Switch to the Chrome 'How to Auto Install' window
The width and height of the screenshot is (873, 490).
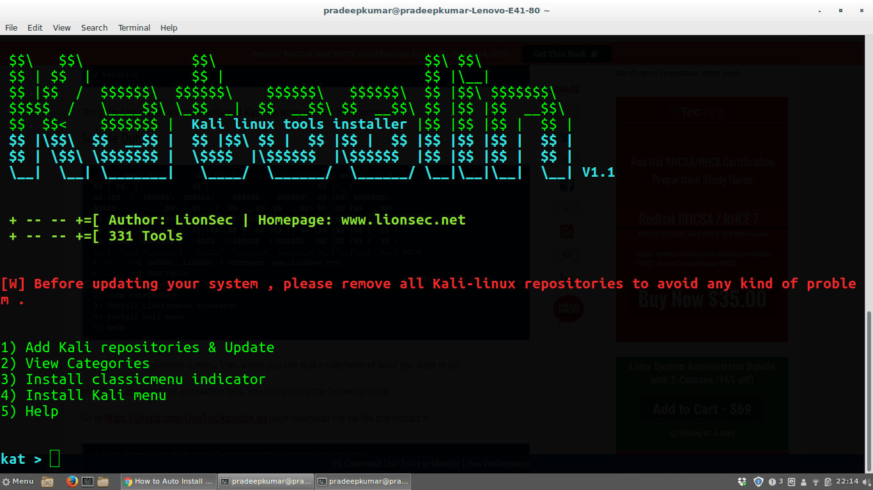[168, 481]
